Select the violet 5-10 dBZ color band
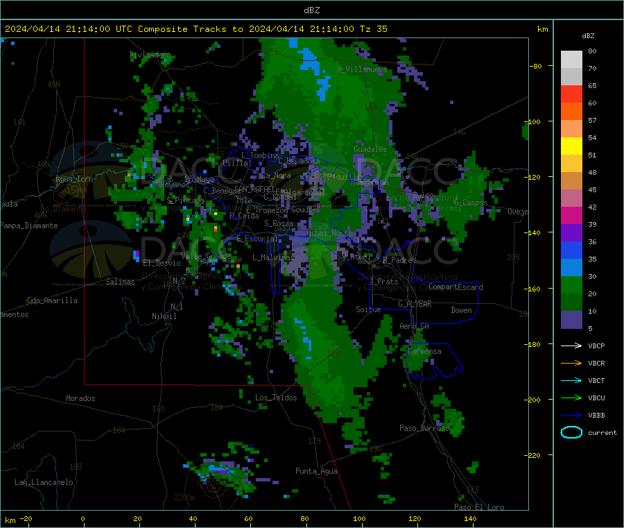 click(571, 320)
